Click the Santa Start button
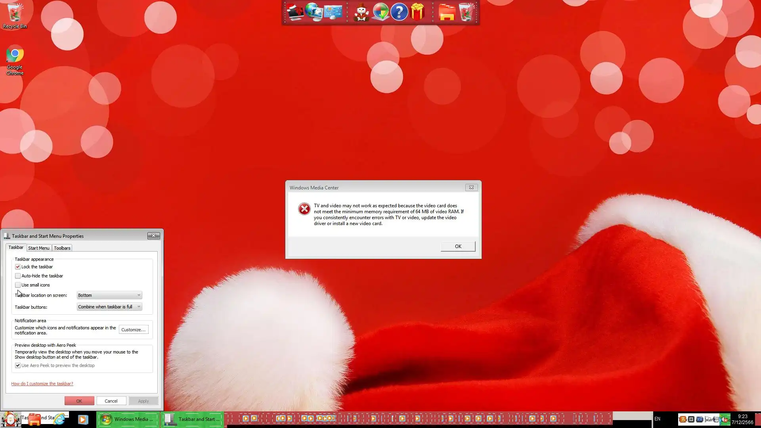 (x=10, y=419)
